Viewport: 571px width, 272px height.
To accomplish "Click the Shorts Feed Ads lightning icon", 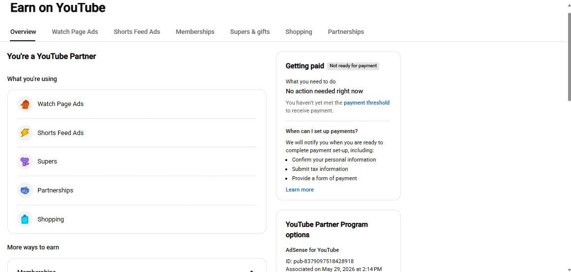I will click(25, 133).
